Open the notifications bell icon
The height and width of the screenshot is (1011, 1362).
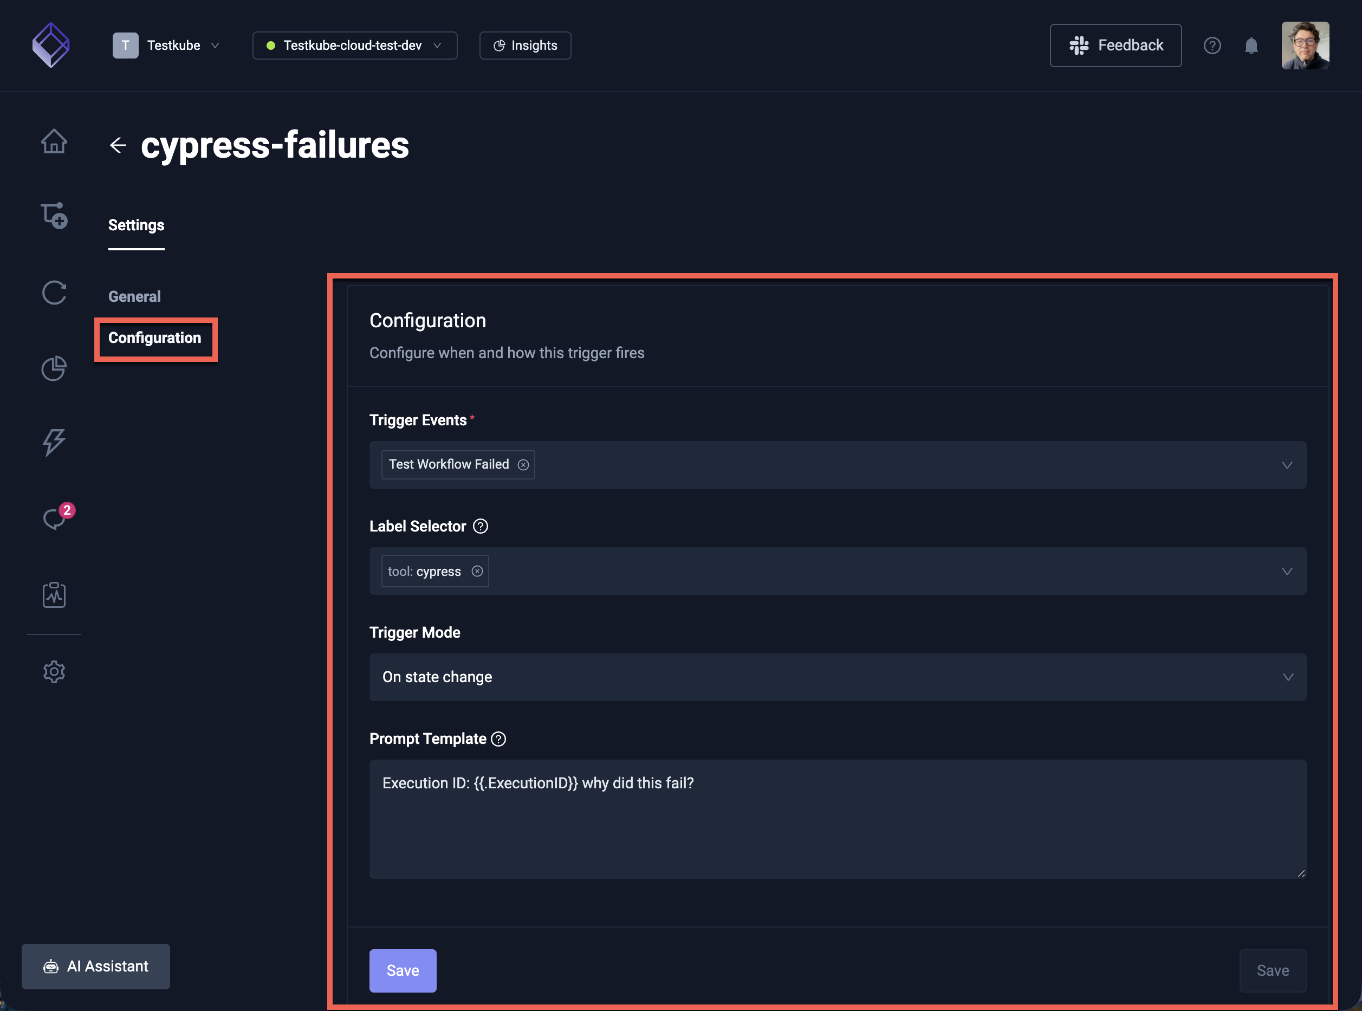(1251, 46)
